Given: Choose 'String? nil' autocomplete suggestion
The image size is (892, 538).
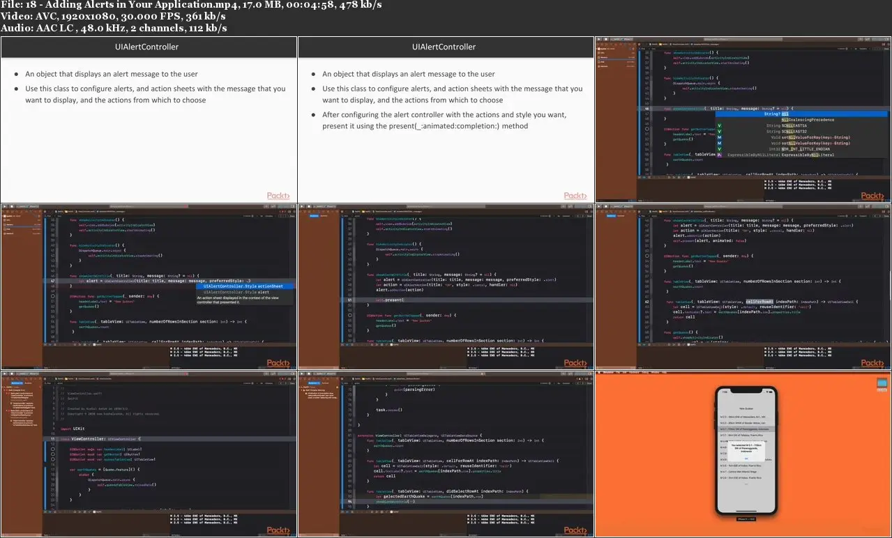Looking at the screenshot, I should point(802,114).
